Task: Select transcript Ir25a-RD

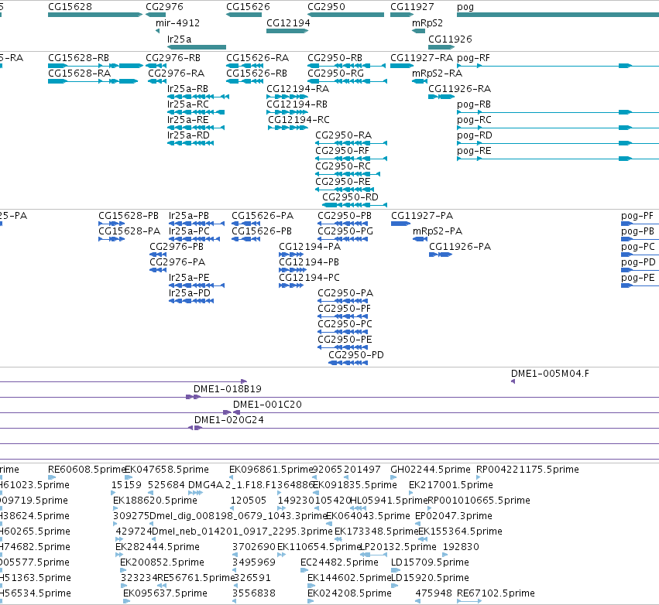Action: click(x=190, y=143)
